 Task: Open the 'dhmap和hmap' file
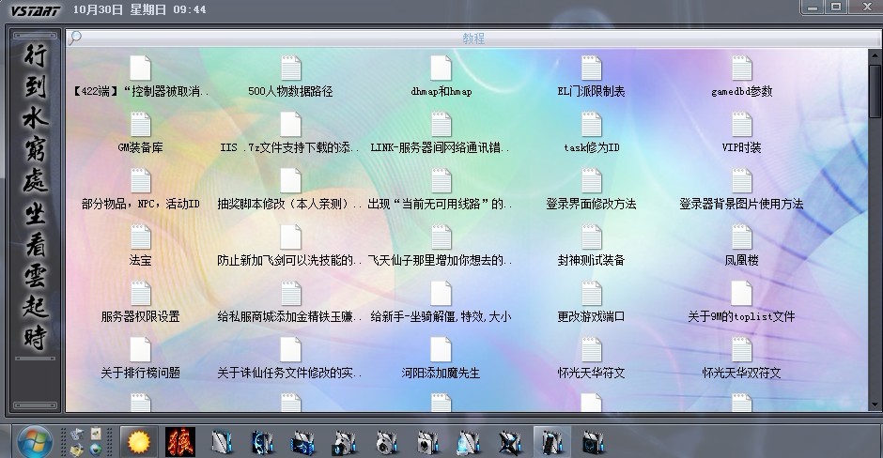coord(441,69)
